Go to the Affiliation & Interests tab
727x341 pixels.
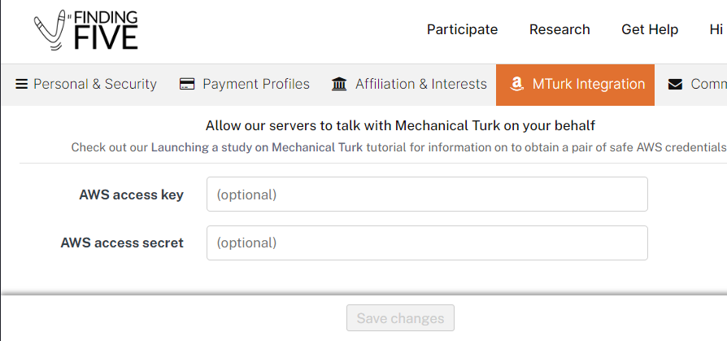(409, 85)
